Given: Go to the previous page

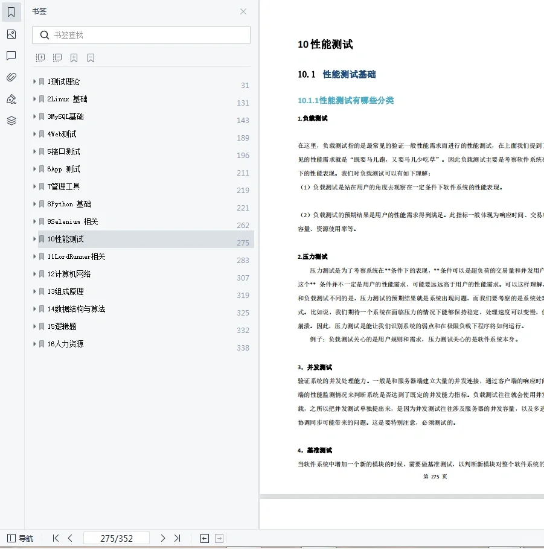Looking at the screenshot, I should click(x=70, y=538).
